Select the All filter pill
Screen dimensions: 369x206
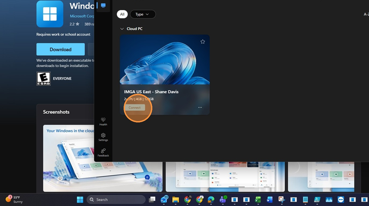tap(122, 14)
